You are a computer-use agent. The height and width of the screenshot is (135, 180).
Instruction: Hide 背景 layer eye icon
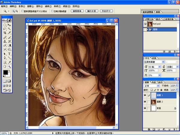pyautogui.click(x=145, y=108)
